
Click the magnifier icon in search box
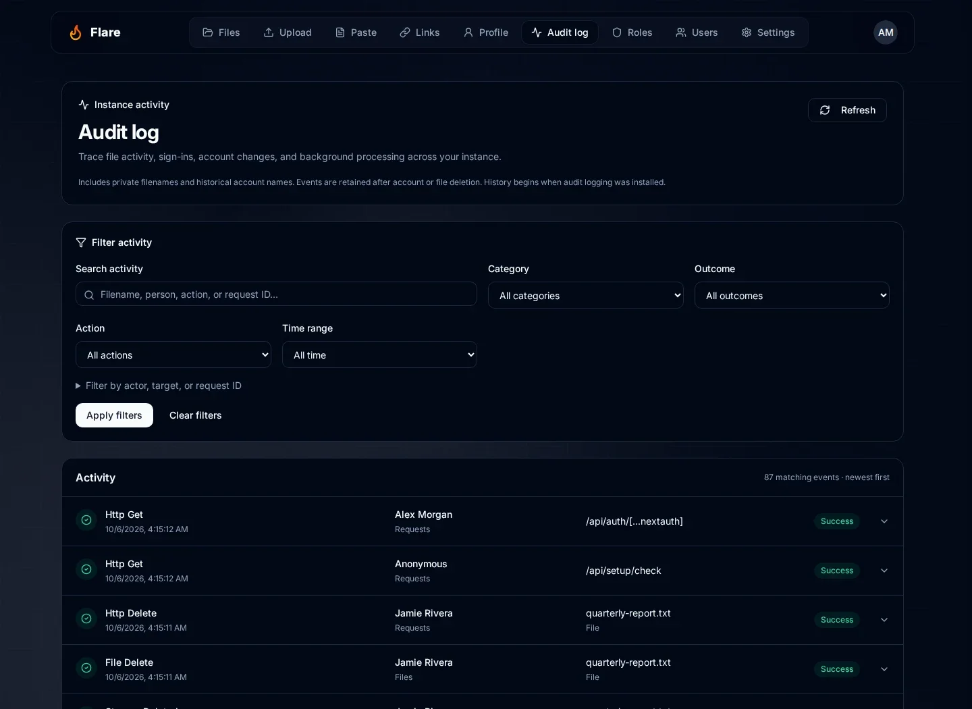coord(89,294)
